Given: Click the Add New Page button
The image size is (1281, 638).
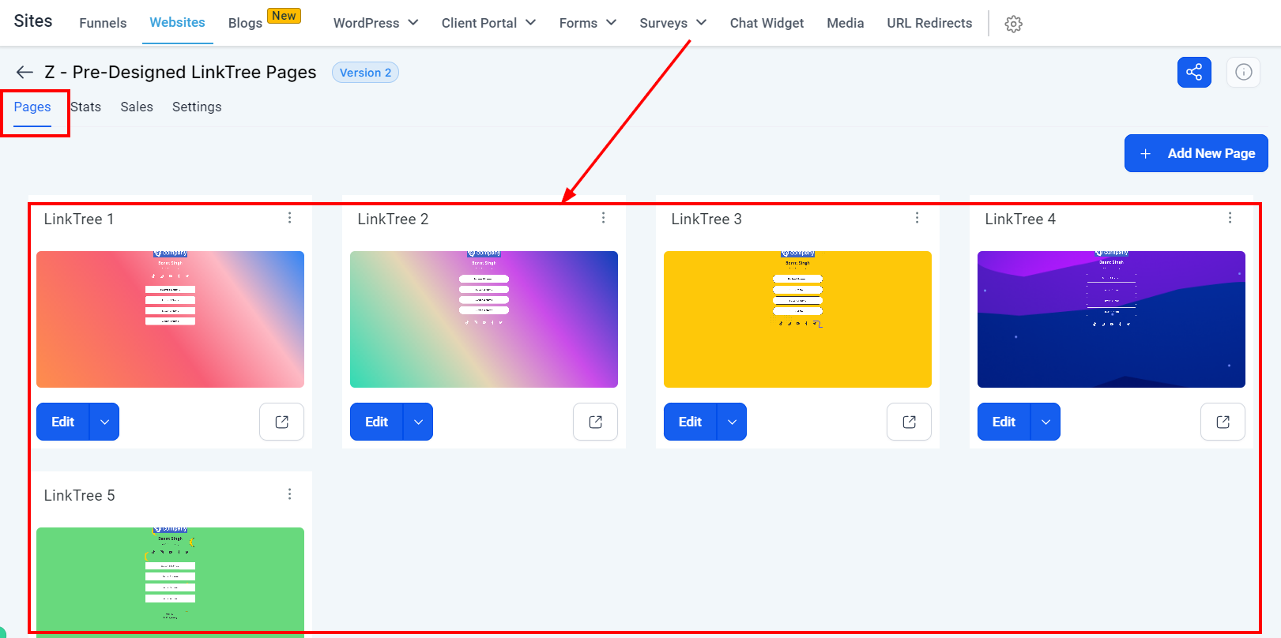Looking at the screenshot, I should [x=1196, y=153].
